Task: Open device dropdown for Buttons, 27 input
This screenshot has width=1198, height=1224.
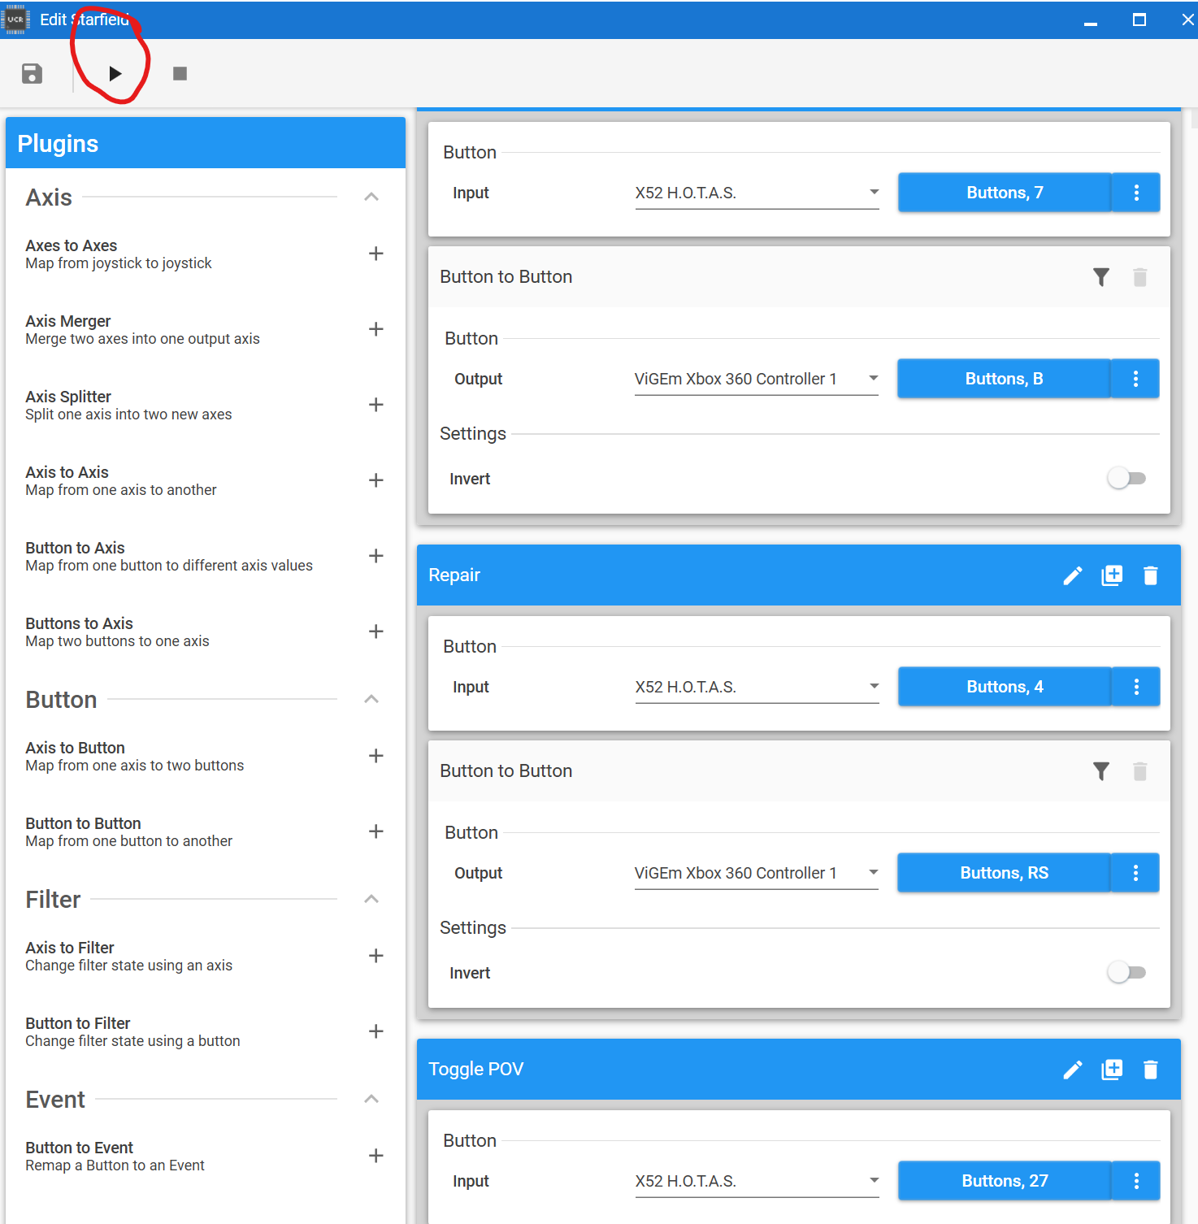Action: coord(757,1182)
